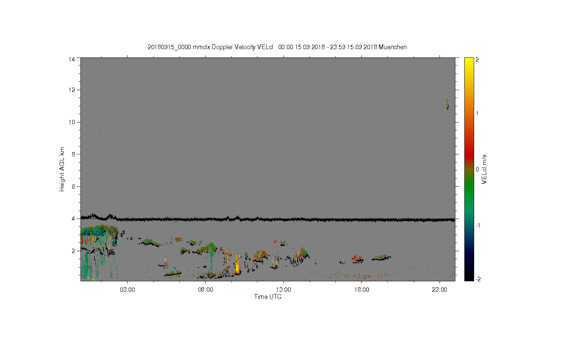Viewport: 564px width, 338px height.
Task: Click the colorbar tick label -2
Action: [x=478, y=279]
